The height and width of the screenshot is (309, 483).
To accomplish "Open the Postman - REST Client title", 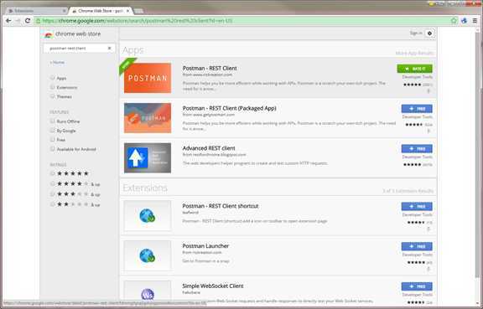I will (210, 69).
